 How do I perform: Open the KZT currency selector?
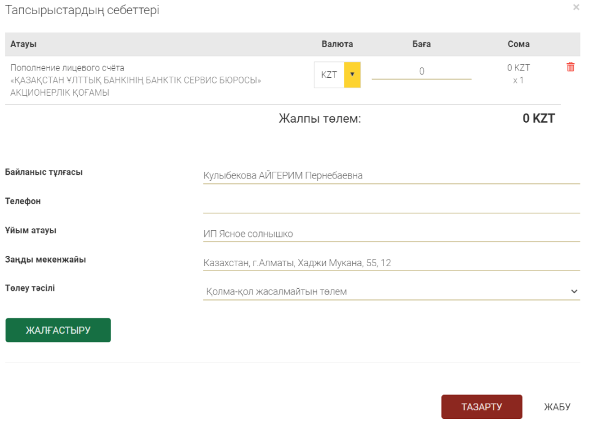[330, 75]
